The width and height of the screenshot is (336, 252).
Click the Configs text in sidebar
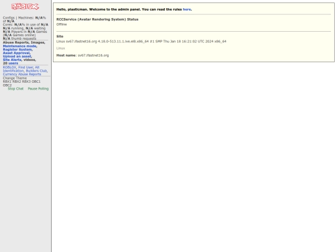(9, 18)
